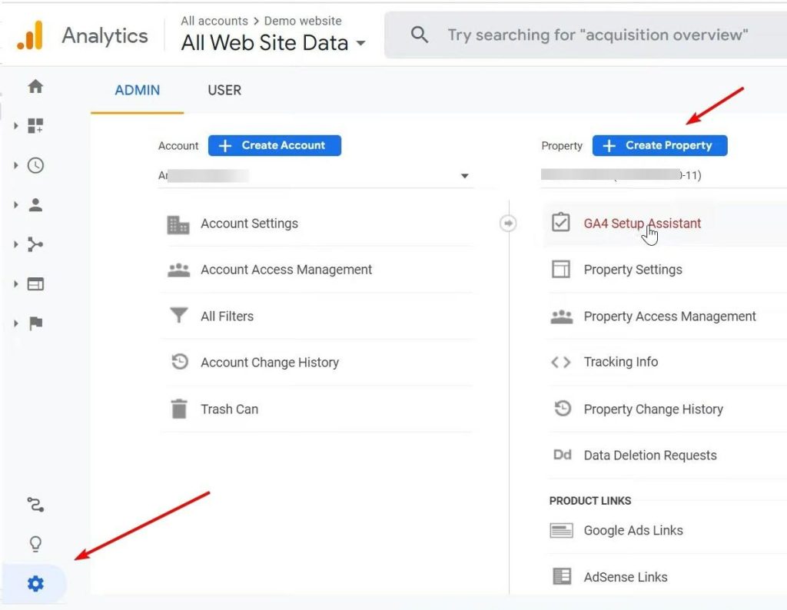Click the Create Account button
The width and height of the screenshot is (787, 610).
pyautogui.click(x=274, y=145)
